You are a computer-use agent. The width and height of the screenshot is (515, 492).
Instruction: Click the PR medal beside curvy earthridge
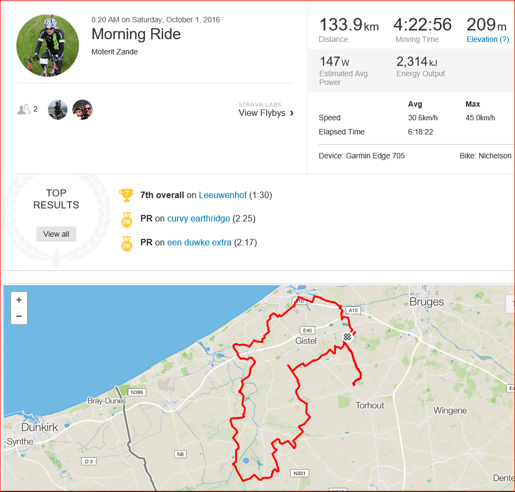click(x=127, y=219)
